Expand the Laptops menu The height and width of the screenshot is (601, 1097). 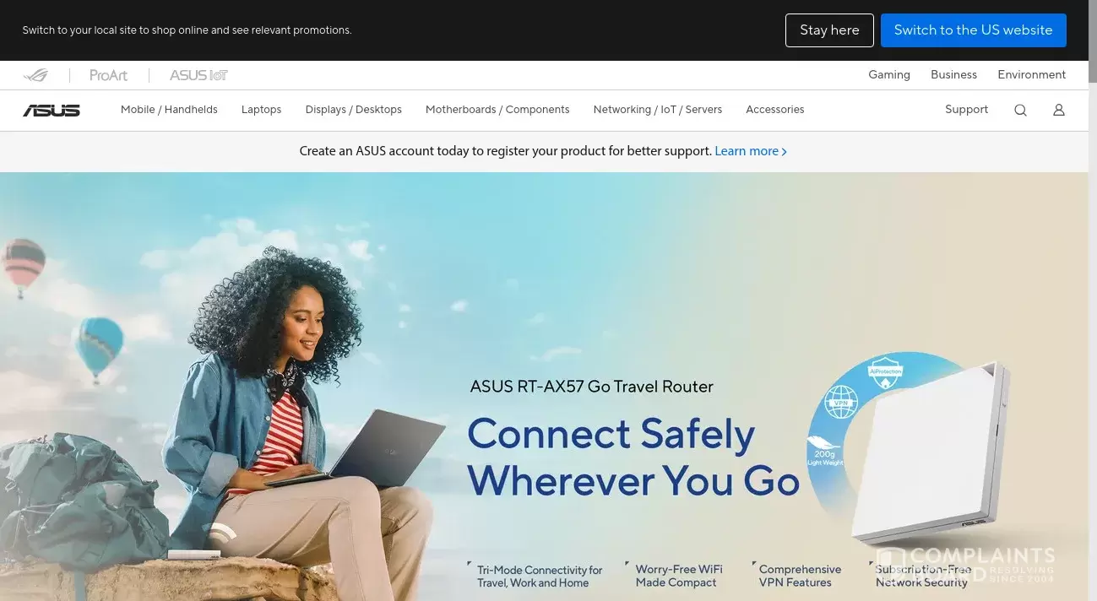pos(261,110)
